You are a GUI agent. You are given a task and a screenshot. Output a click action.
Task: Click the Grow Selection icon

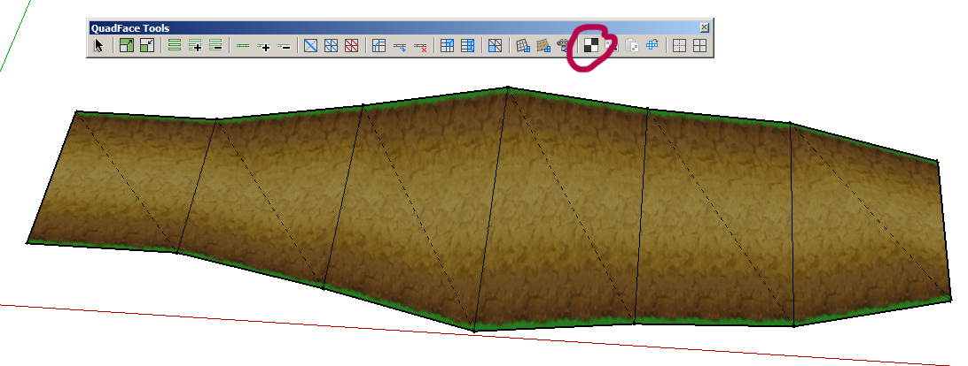coord(127,46)
